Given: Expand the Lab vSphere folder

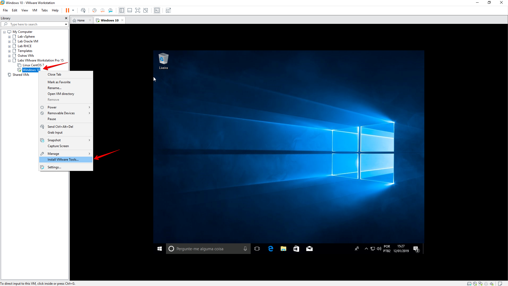Looking at the screenshot, I should tap(9, 37).
